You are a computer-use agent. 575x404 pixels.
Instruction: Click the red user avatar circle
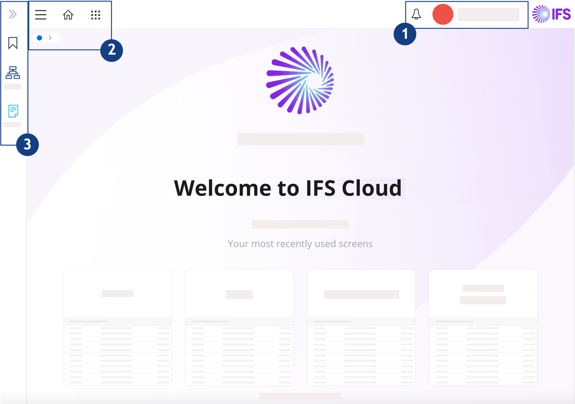(x=443, y=14)
